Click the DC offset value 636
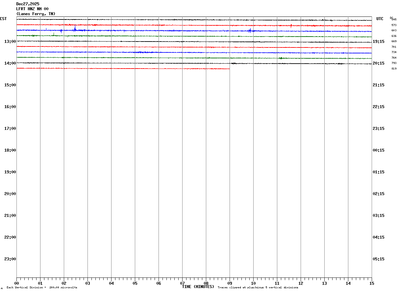Screen dimensions: 398x292 [394, 36]
